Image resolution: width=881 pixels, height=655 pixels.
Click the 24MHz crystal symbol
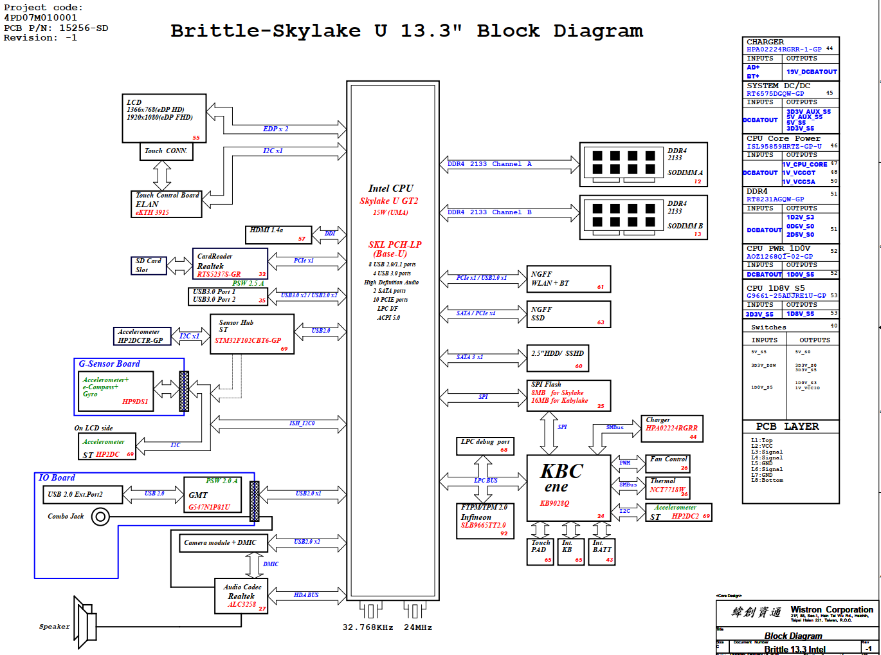415,610
